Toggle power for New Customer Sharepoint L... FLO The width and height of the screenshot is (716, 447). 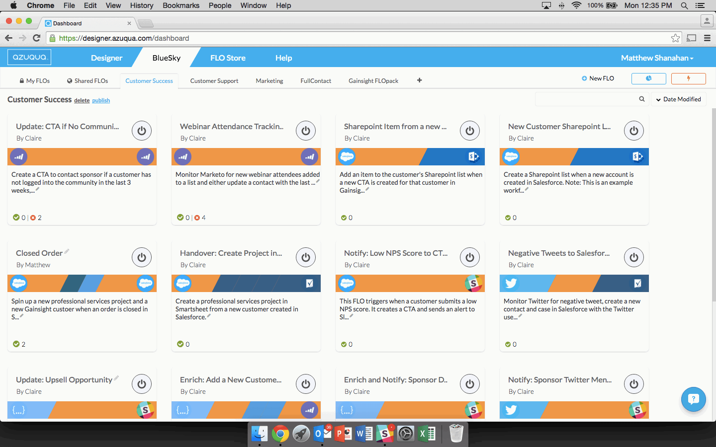(x=634, y=131)
